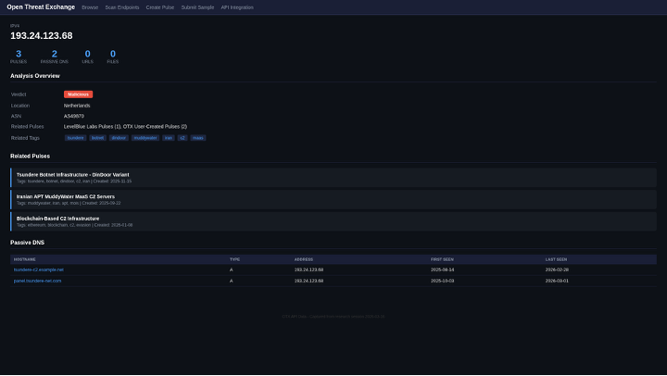Select the tsundere related tag

[75, 137]
